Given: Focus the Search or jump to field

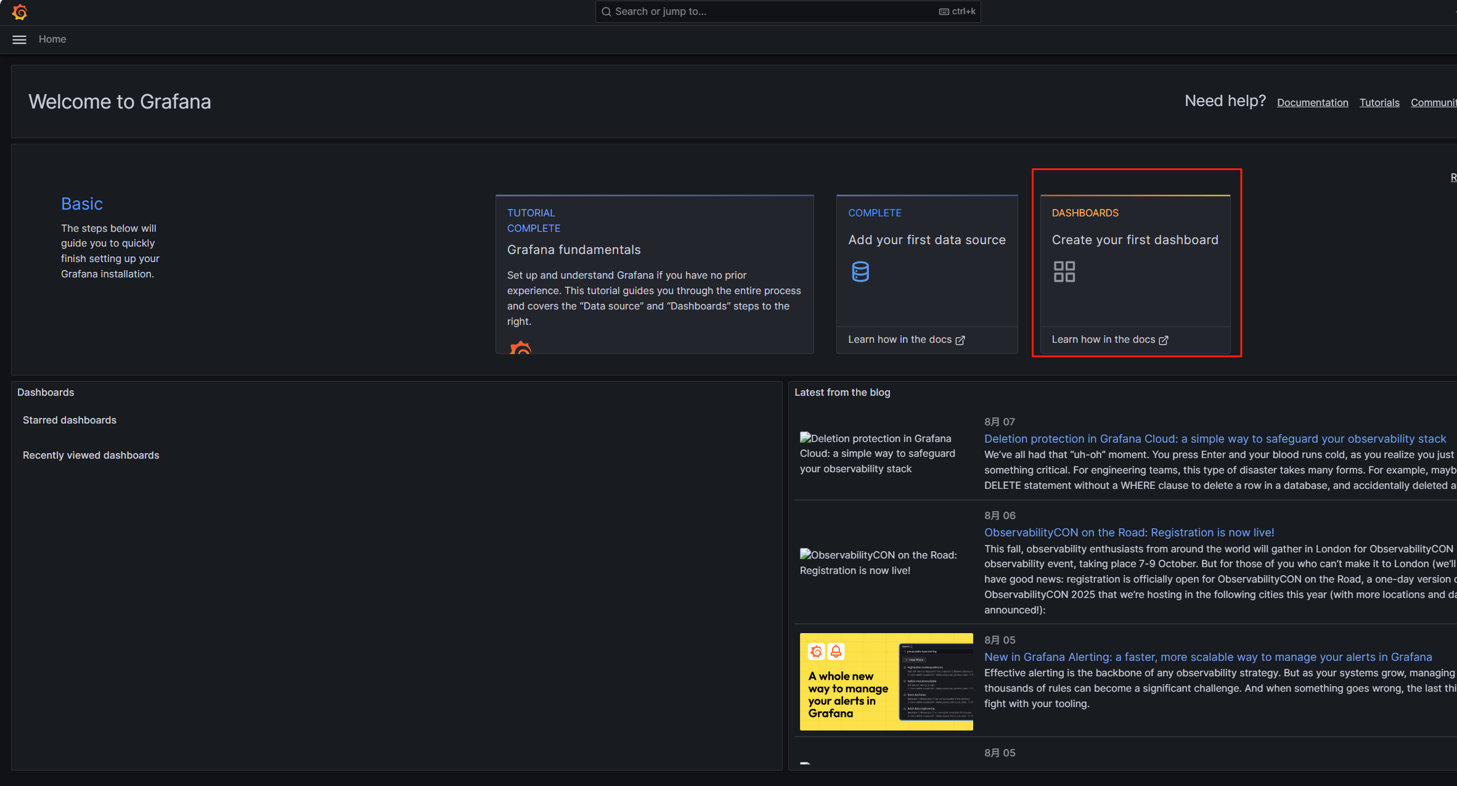Looking at the screenshot, I should click(x=788, y=12).
